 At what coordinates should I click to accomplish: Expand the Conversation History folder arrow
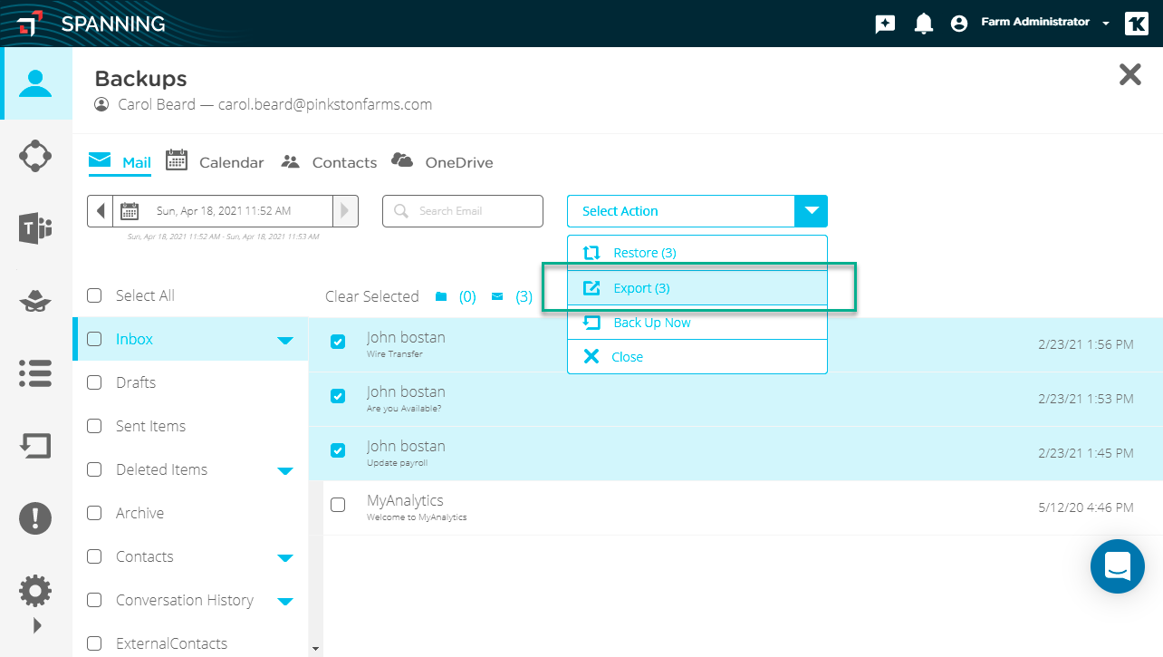[x=285, y=602]
